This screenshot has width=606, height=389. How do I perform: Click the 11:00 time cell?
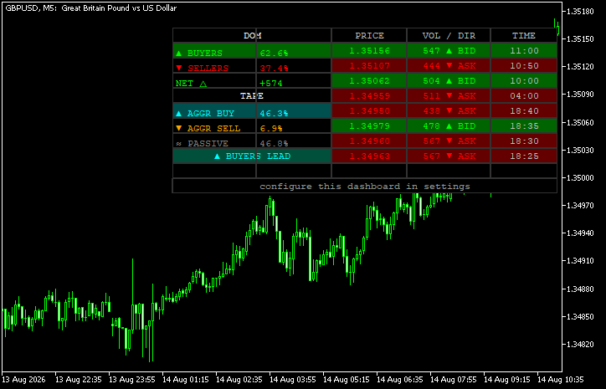click(524, 50)
